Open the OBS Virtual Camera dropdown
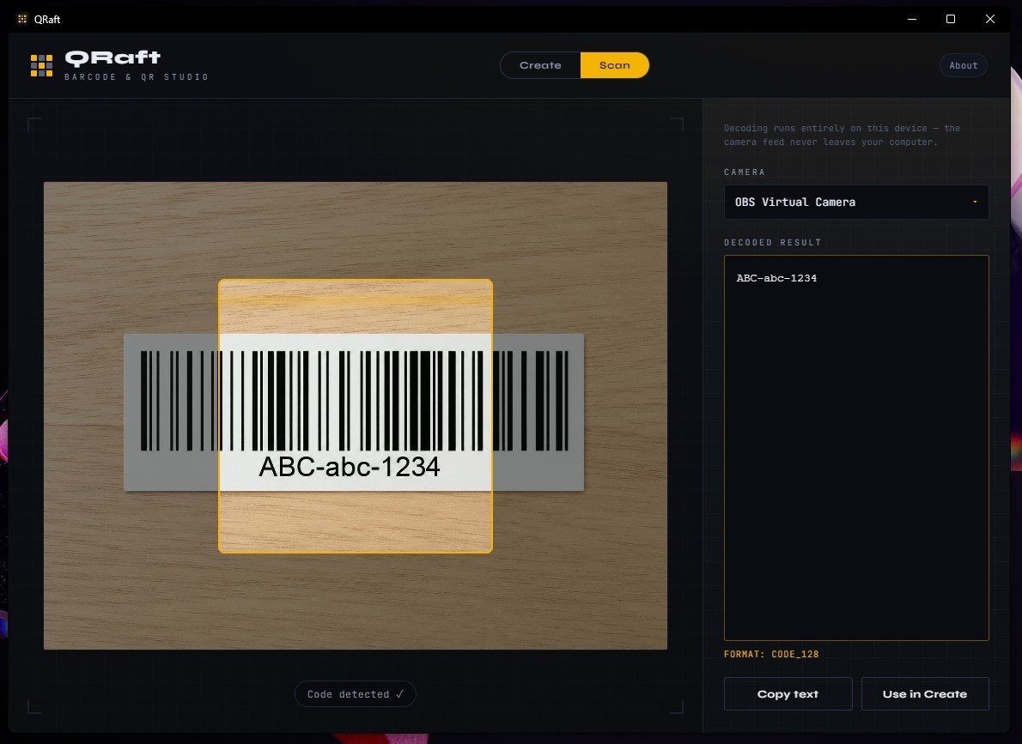 click(x=855, y=202)
